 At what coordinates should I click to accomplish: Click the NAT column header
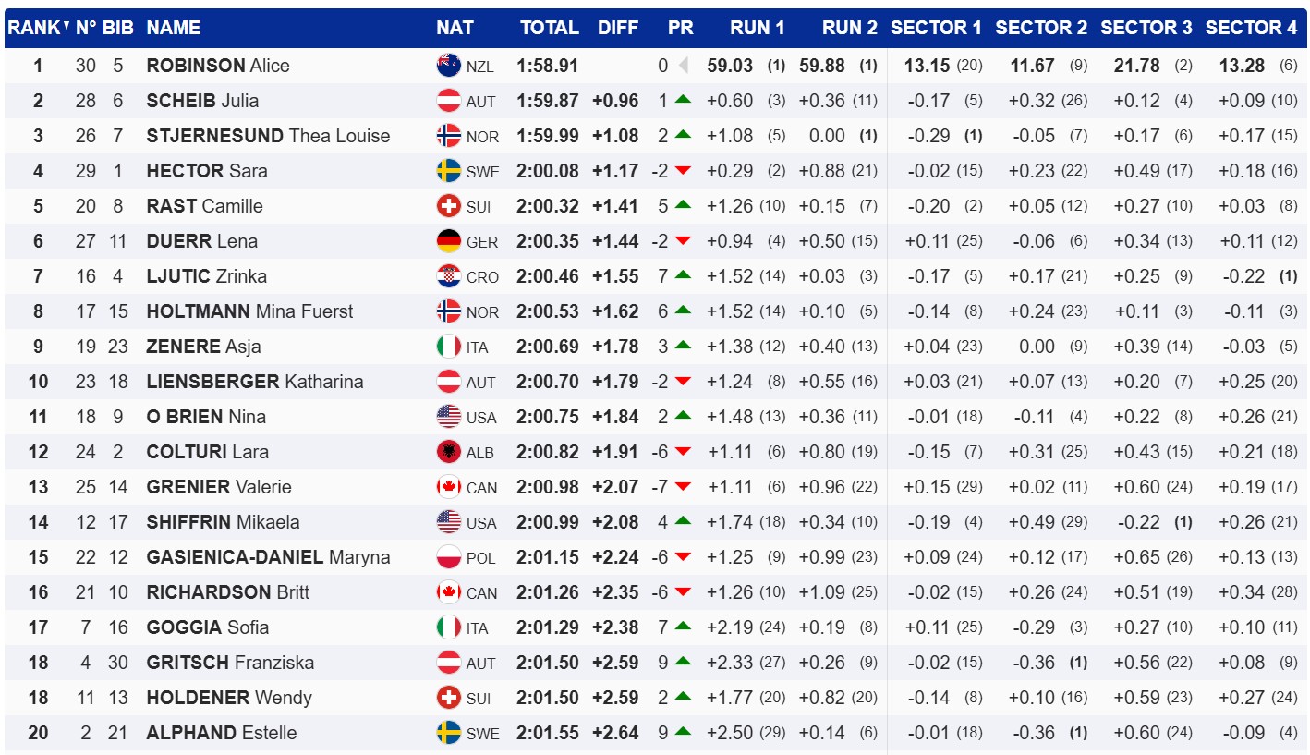click(x=455, y=28)
